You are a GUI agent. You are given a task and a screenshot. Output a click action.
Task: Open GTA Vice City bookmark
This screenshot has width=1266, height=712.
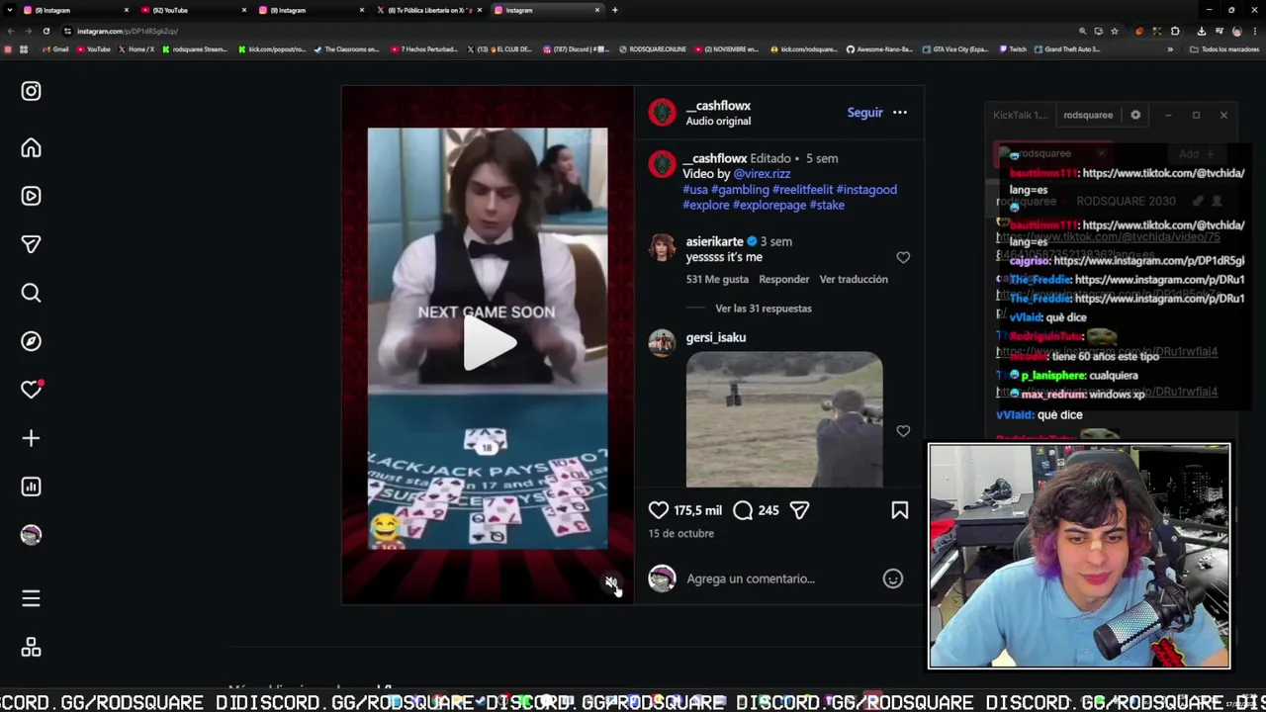(x=955, y=49)
